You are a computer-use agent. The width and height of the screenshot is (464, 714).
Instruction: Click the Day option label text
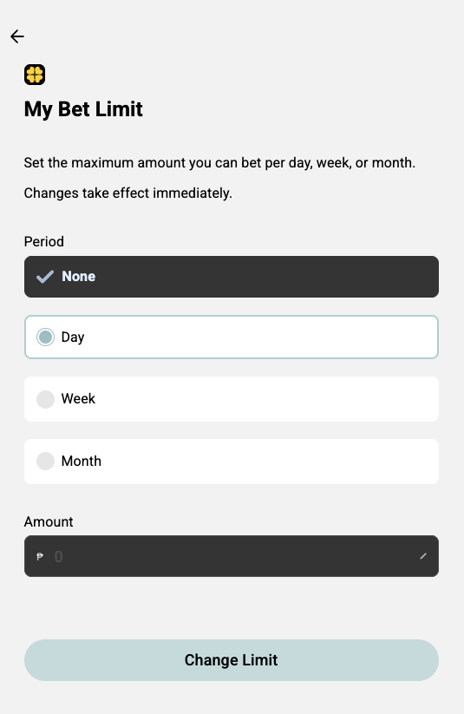(73, 337)
